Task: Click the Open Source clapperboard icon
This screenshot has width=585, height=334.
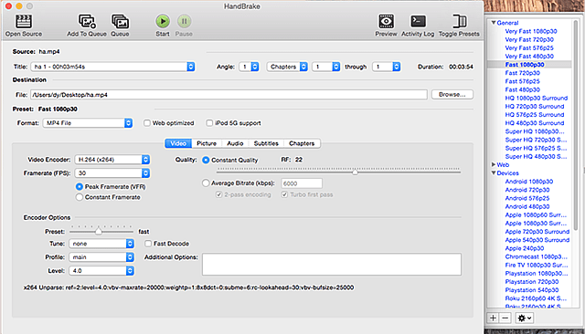Action: [23, 21]
